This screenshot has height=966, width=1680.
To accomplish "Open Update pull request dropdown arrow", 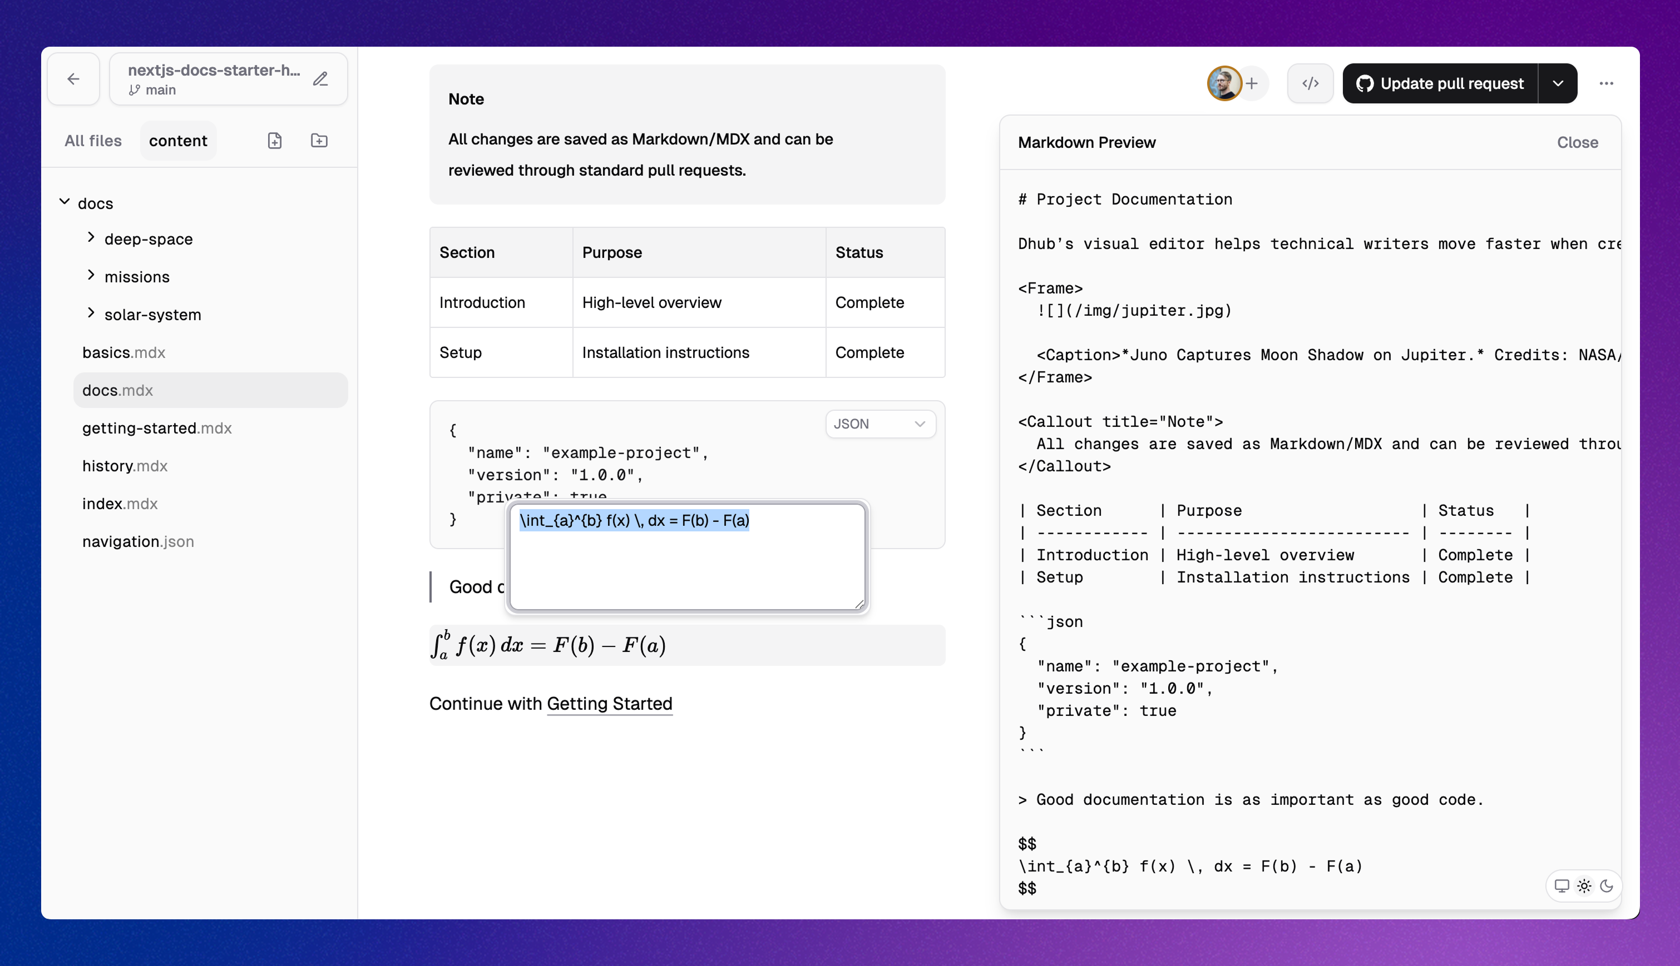I will (x=1558, y=83).
